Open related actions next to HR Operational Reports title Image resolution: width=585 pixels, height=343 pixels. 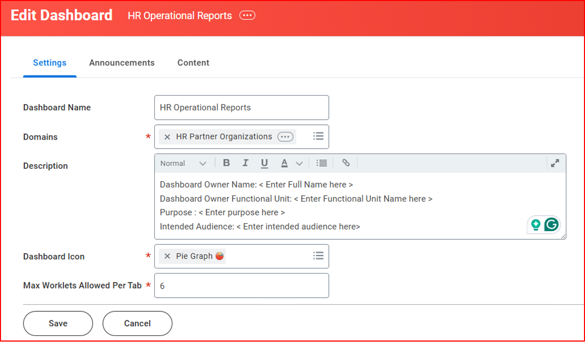[247, 16]
